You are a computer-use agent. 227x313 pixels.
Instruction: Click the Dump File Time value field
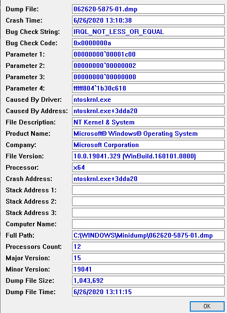[x=148, y=292]
